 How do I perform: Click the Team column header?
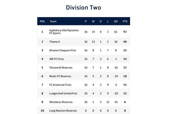[53, 21]
